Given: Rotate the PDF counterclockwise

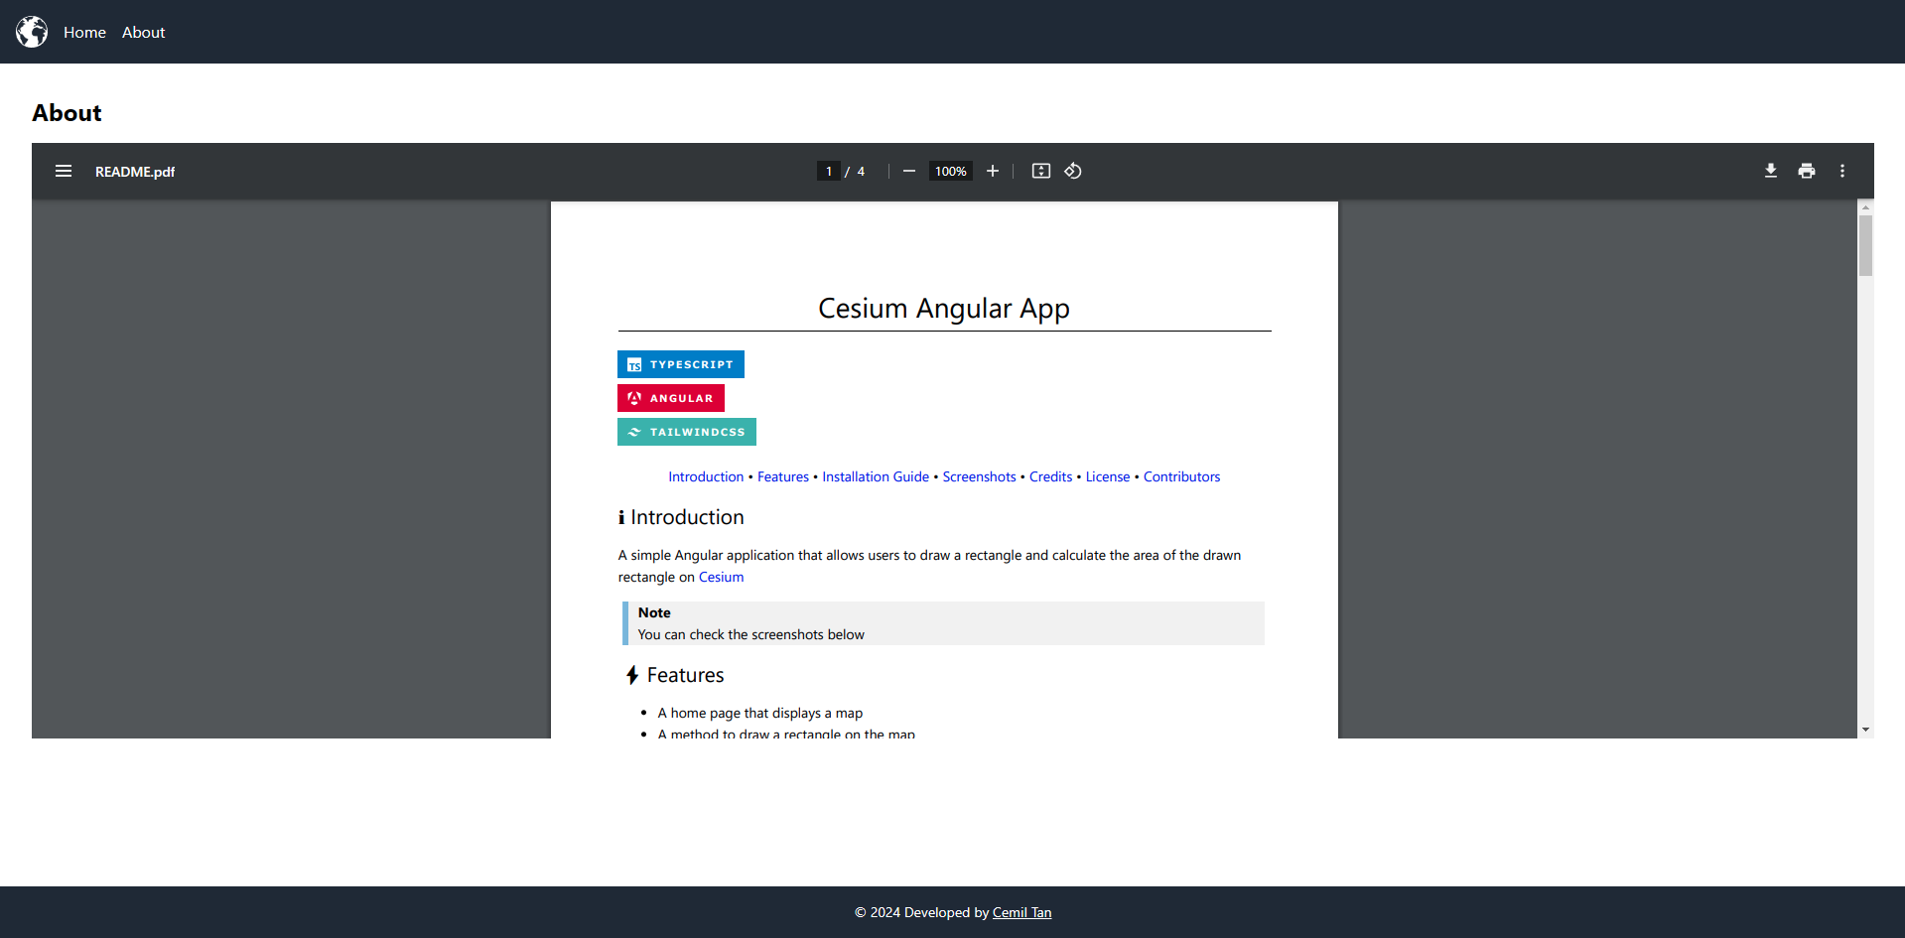Looking at the screenshot, I should (x=1073, y=171).
